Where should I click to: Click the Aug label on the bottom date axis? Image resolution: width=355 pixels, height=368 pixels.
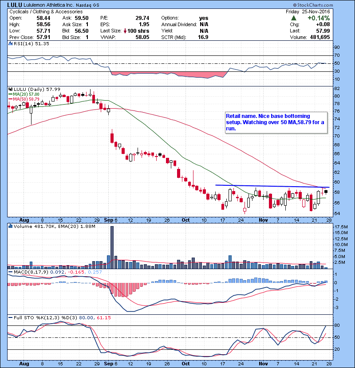[24, 364]
